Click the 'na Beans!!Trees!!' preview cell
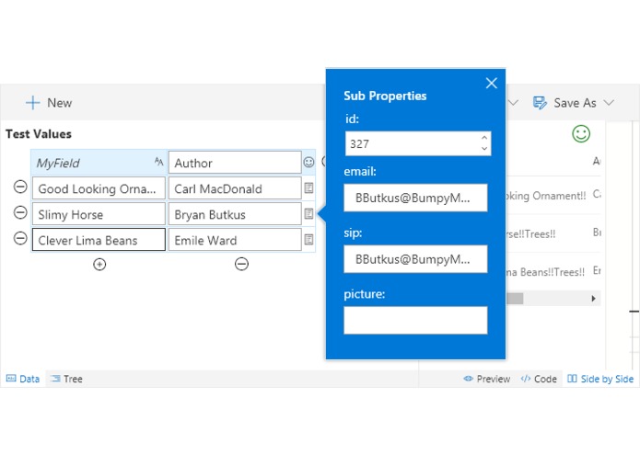This screenshot has width=640, height=454. [545, 272]
